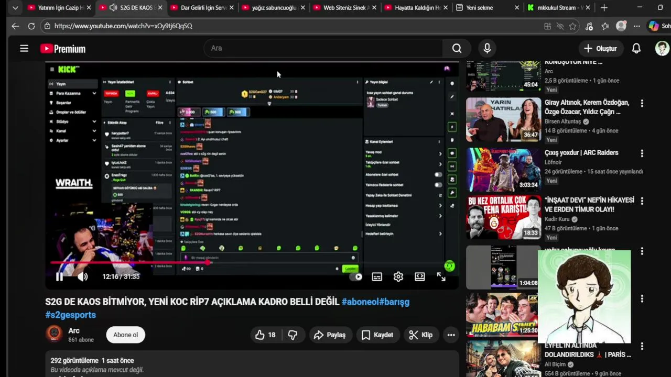Screen dimensions: 671x377
Task: Focus the Ara search field
Action: click(323, 48)
